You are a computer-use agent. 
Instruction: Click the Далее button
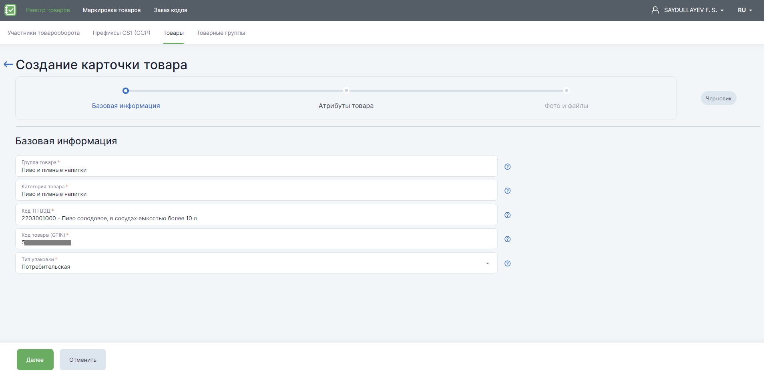[x=35, y=359]
